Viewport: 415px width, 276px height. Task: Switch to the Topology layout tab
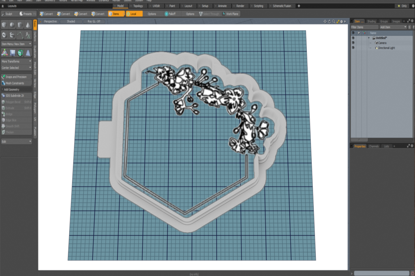point(138,6)
